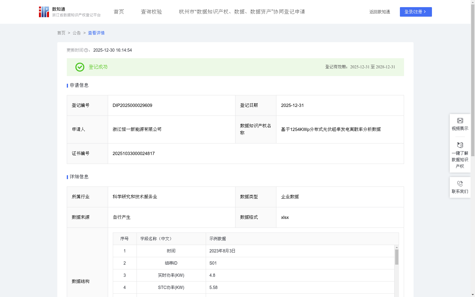Select registration date 2025-12-31 value

[x=292, y=105]
